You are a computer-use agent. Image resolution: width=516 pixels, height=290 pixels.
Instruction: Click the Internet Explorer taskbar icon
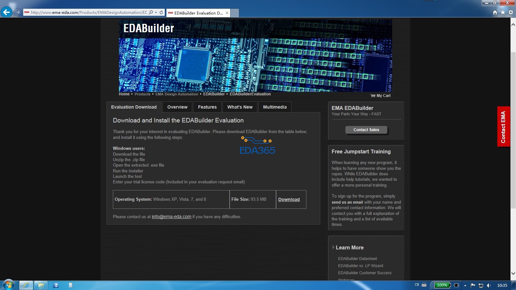tap(26, 285)
